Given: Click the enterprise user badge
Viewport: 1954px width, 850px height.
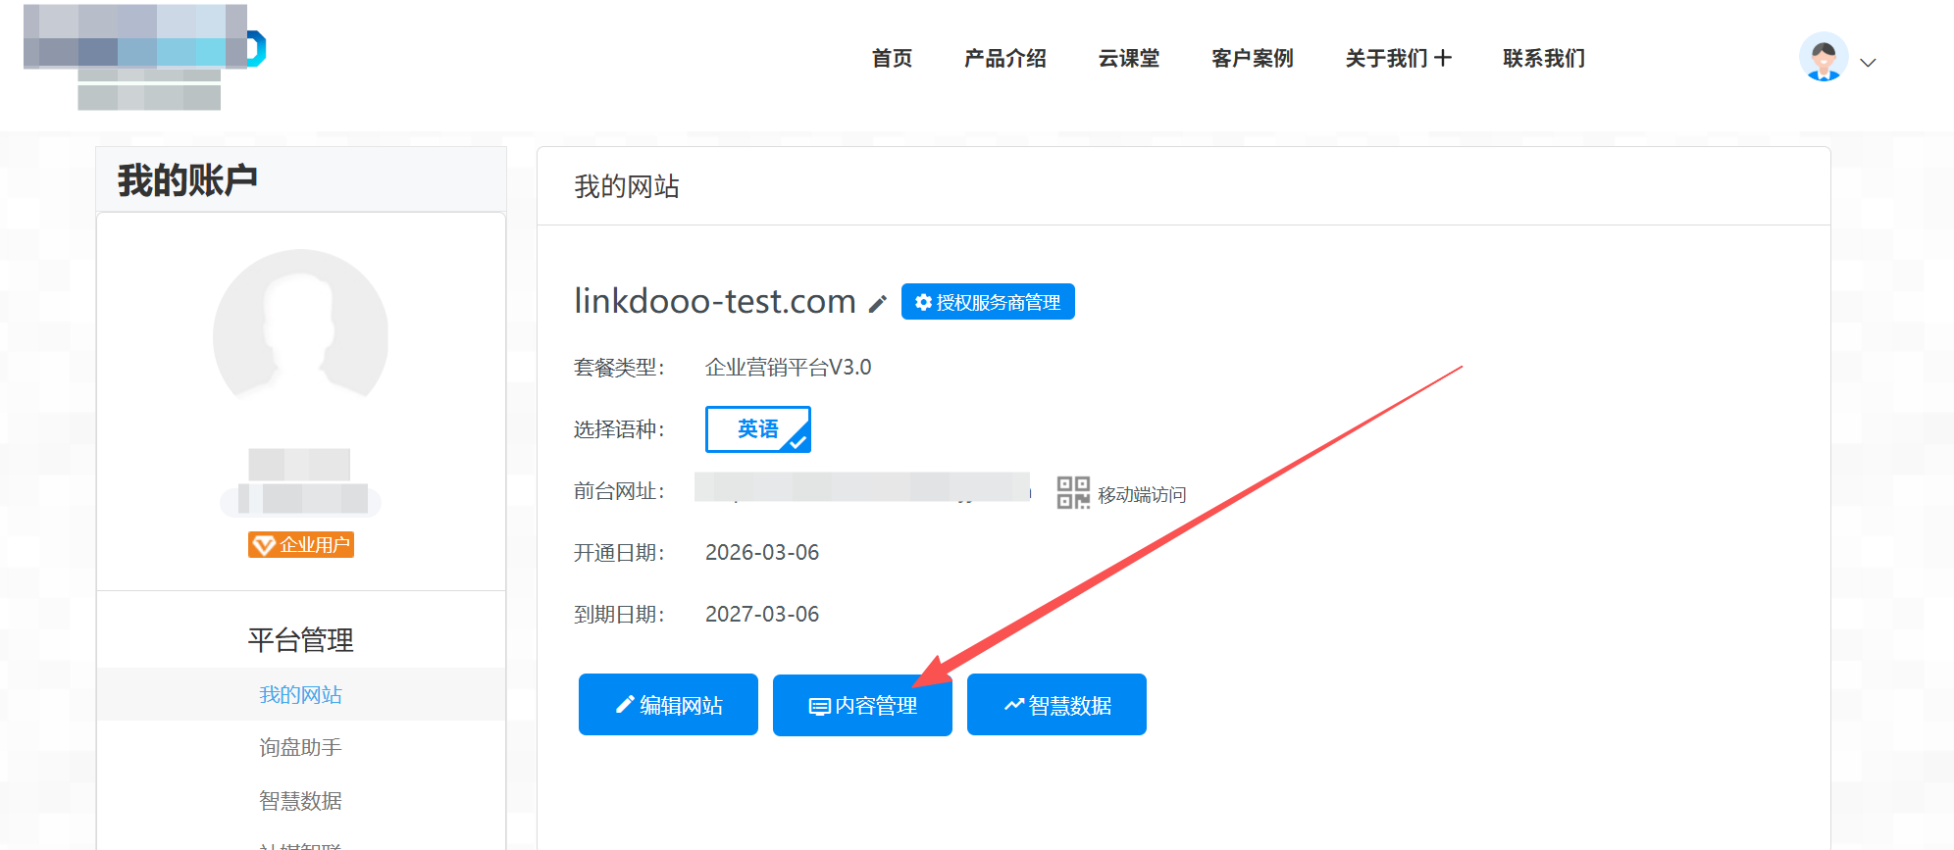Looking at the screenshot, I should 301,545.
